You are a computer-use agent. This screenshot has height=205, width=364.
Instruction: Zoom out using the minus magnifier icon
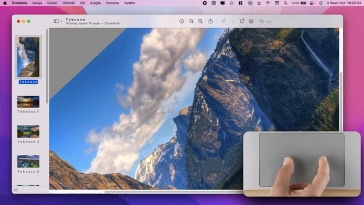[x=191, y=21]
